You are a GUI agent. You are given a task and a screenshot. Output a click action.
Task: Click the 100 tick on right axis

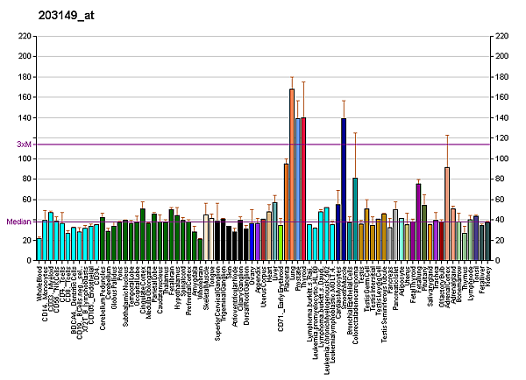point(501,158)
